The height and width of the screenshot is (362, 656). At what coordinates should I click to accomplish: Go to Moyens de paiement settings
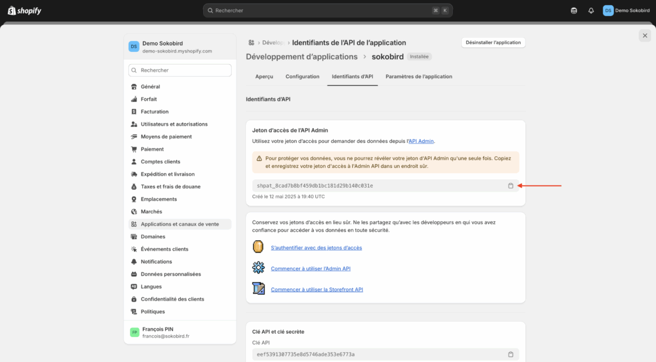[x=166, y=136]
